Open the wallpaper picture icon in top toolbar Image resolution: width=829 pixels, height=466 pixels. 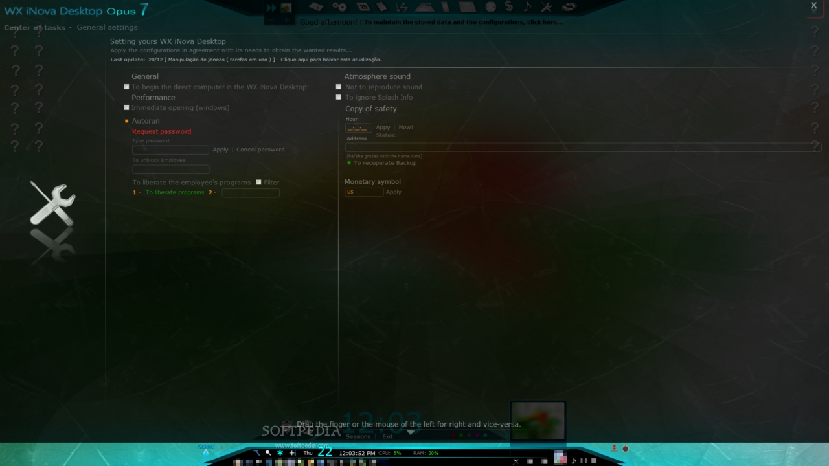point(286,8)
